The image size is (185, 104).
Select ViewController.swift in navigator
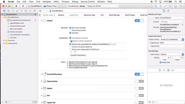click(x=17, y=26)
